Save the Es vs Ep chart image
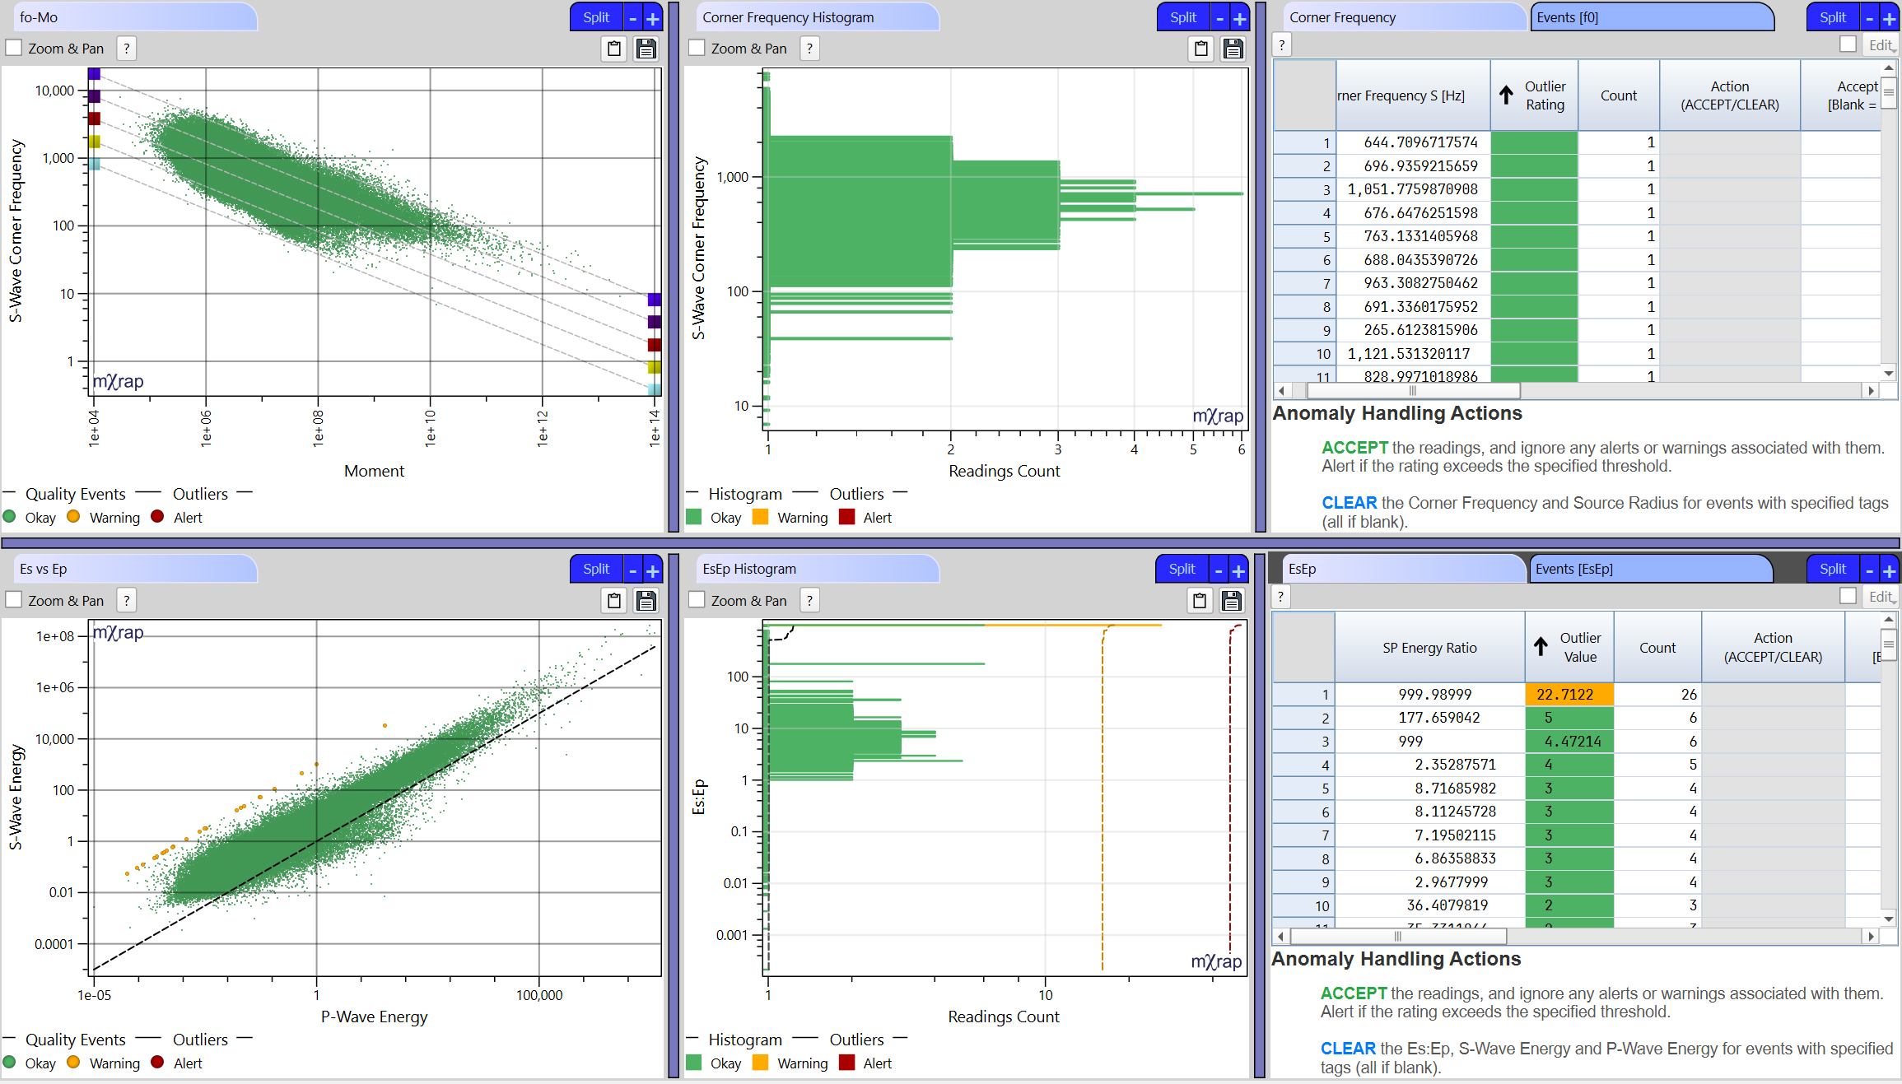 [646, 601]
